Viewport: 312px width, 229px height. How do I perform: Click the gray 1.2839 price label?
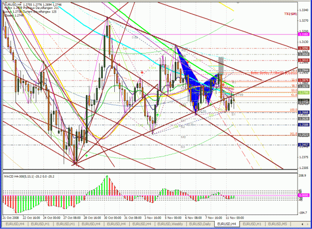(x=304, y=86)
